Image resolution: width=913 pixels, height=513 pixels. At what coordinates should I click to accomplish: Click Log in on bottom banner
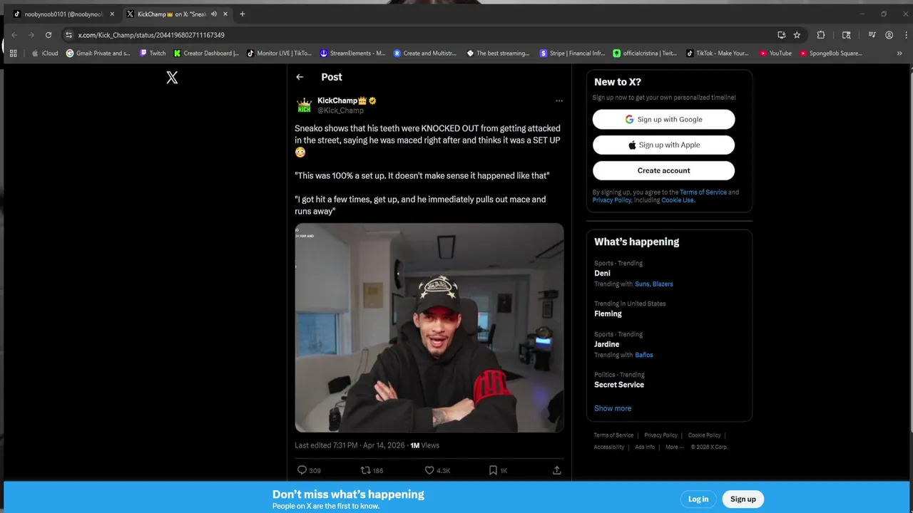click(x=698, y=499)
